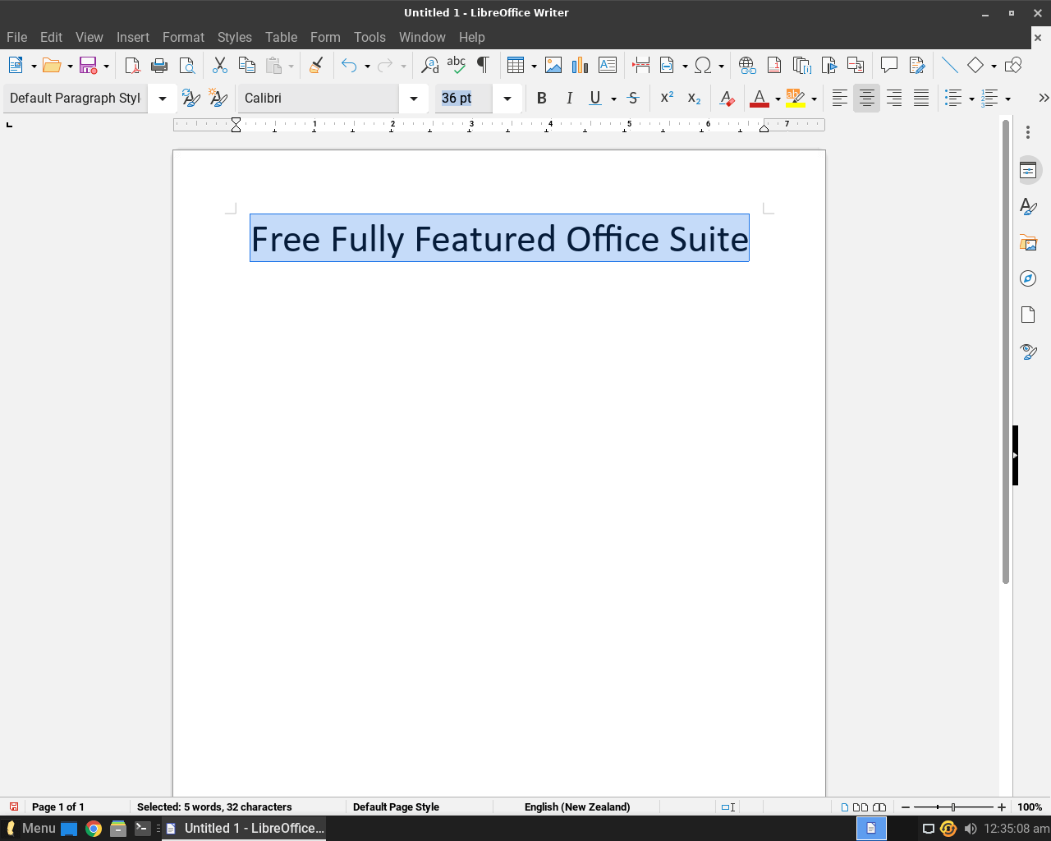Insert an image using toolbar icon
Image resolution: width=1051 pixels, height=841 pixels.
[x=553, y=66]
